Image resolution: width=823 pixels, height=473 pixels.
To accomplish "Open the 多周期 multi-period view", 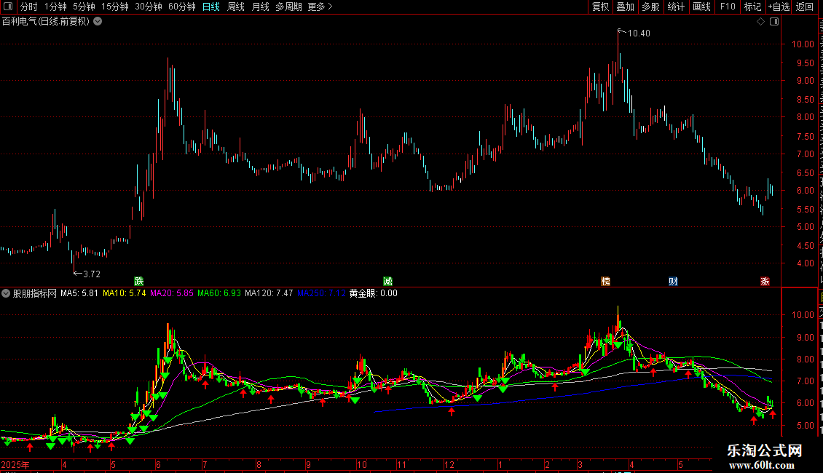I will 288,7.
